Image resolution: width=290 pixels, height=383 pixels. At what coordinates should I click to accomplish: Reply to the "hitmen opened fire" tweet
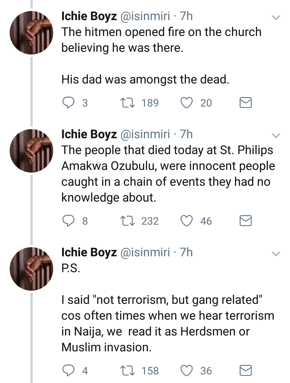click(x=68, y=103)
